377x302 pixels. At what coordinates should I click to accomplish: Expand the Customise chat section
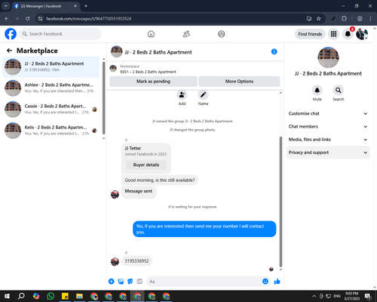328,113
